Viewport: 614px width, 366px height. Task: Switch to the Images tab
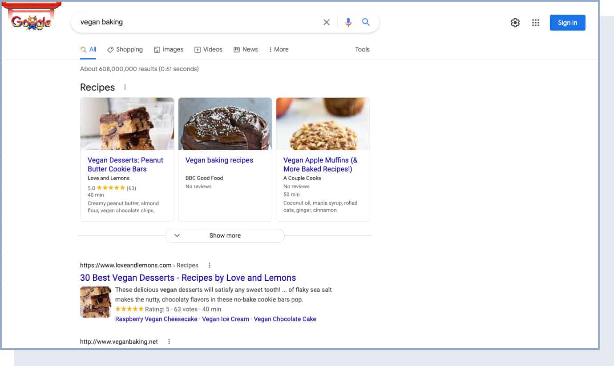click(169, 50)
